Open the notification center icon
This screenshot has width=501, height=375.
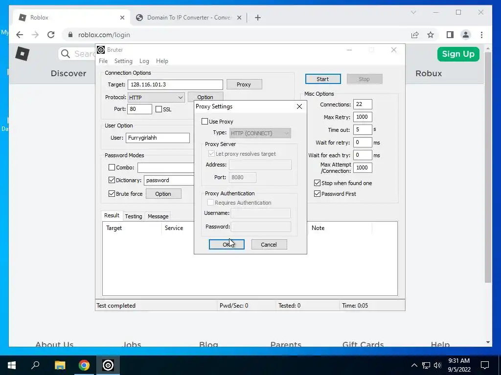[x=485, y=365]
